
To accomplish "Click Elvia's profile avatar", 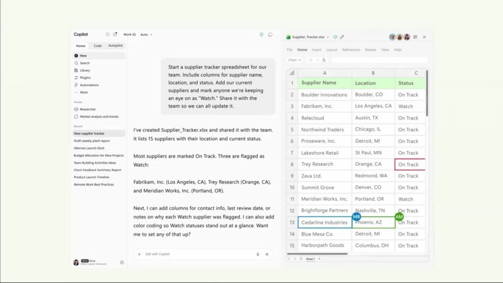I will click(76, 262).
